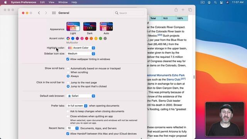
Task: Open Edit menu
Action: [x=42, y=2]
